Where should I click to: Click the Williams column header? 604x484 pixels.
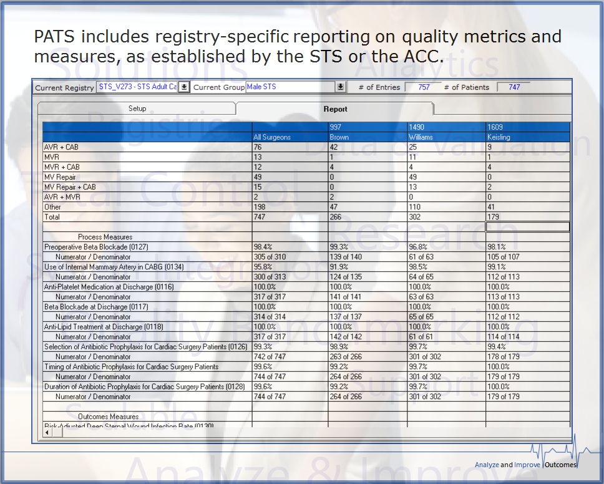point(446,137)
